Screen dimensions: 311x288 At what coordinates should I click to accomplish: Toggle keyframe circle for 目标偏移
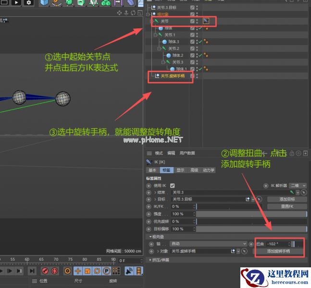pos(149,229)
